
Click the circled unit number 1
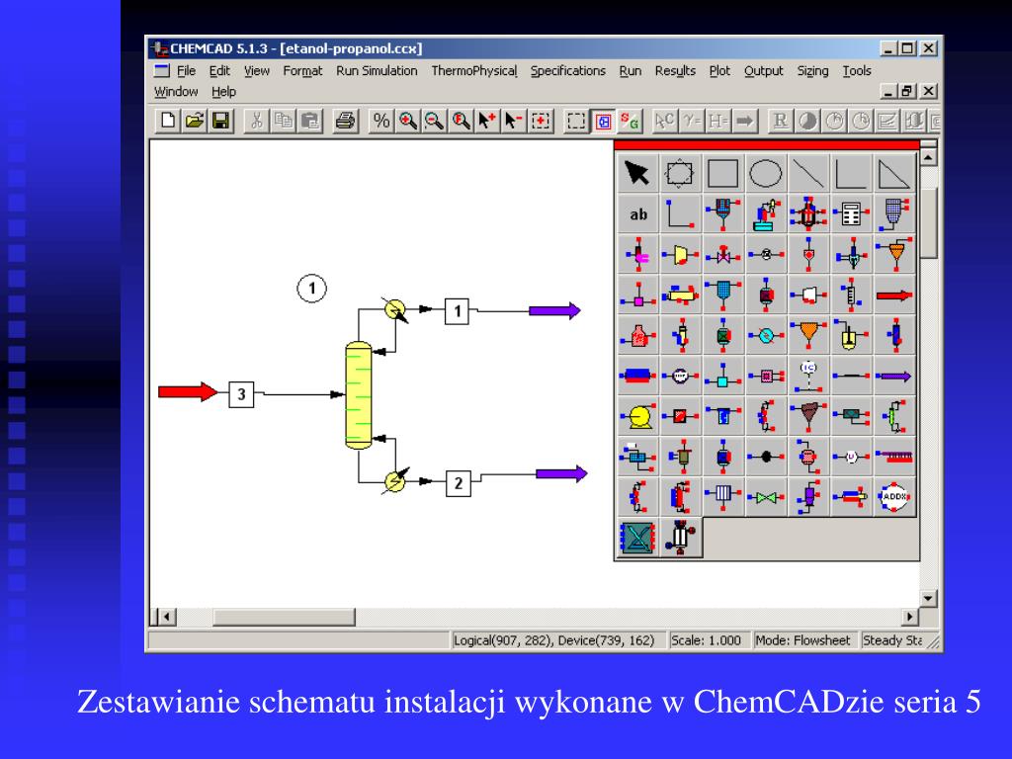(x=311, y=288)
